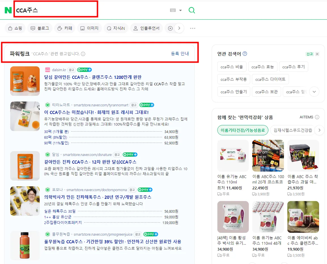Screen dimensions: 327x264
Task: Close the 연관 검색어 panel with X
Action: click(x=317, y=54)
